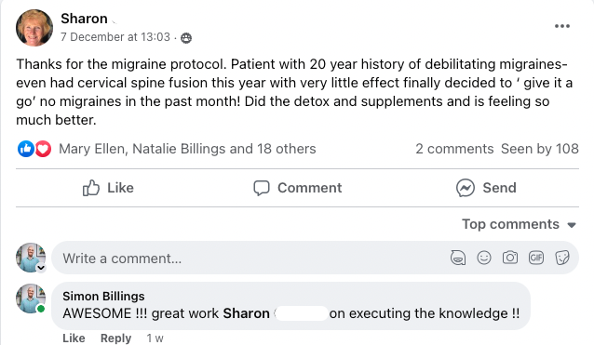
Task: Like Sharon's migraine protocol post
Action: [x=108, y=188]
